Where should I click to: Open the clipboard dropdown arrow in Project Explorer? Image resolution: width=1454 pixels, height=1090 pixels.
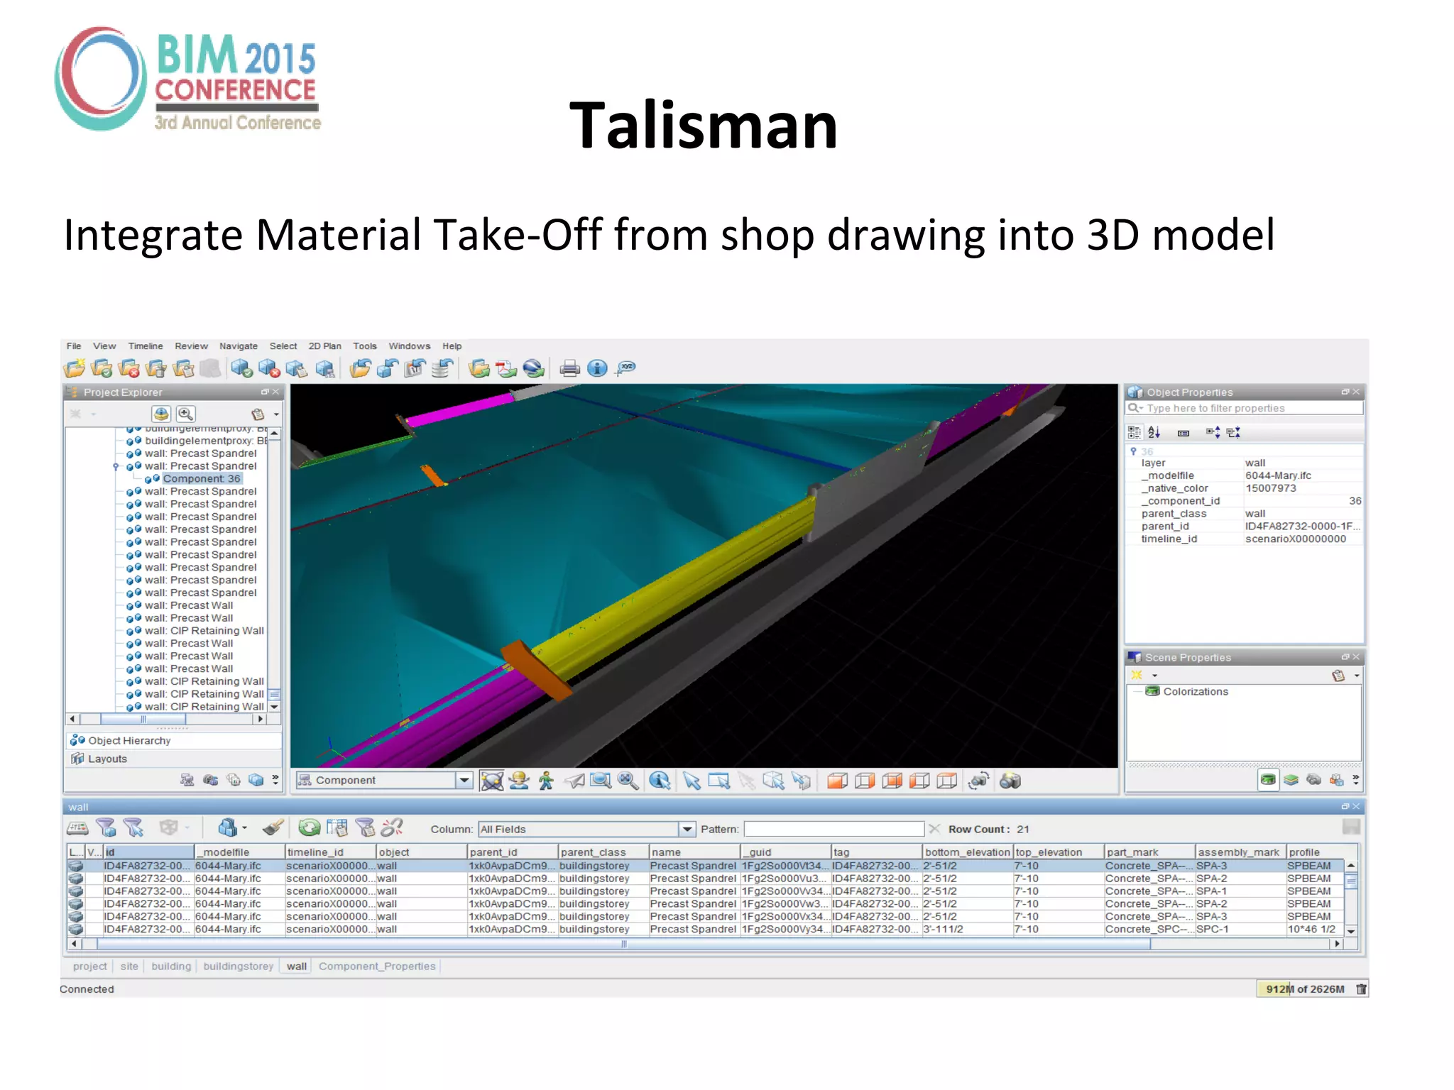[276, 414]
